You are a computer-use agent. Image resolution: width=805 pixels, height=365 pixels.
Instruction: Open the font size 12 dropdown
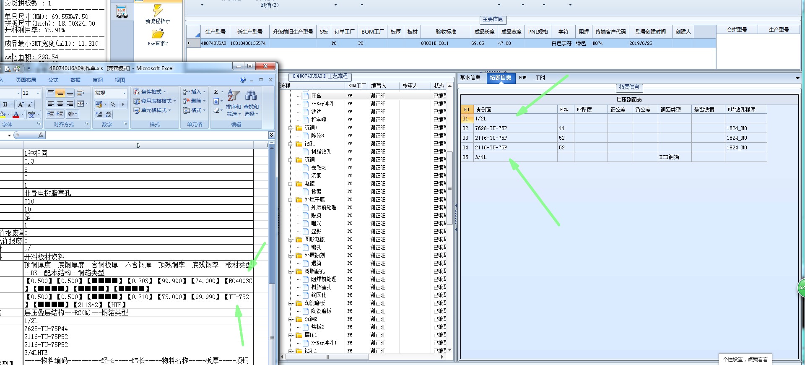pyautogui.click(x=38, y=93)
